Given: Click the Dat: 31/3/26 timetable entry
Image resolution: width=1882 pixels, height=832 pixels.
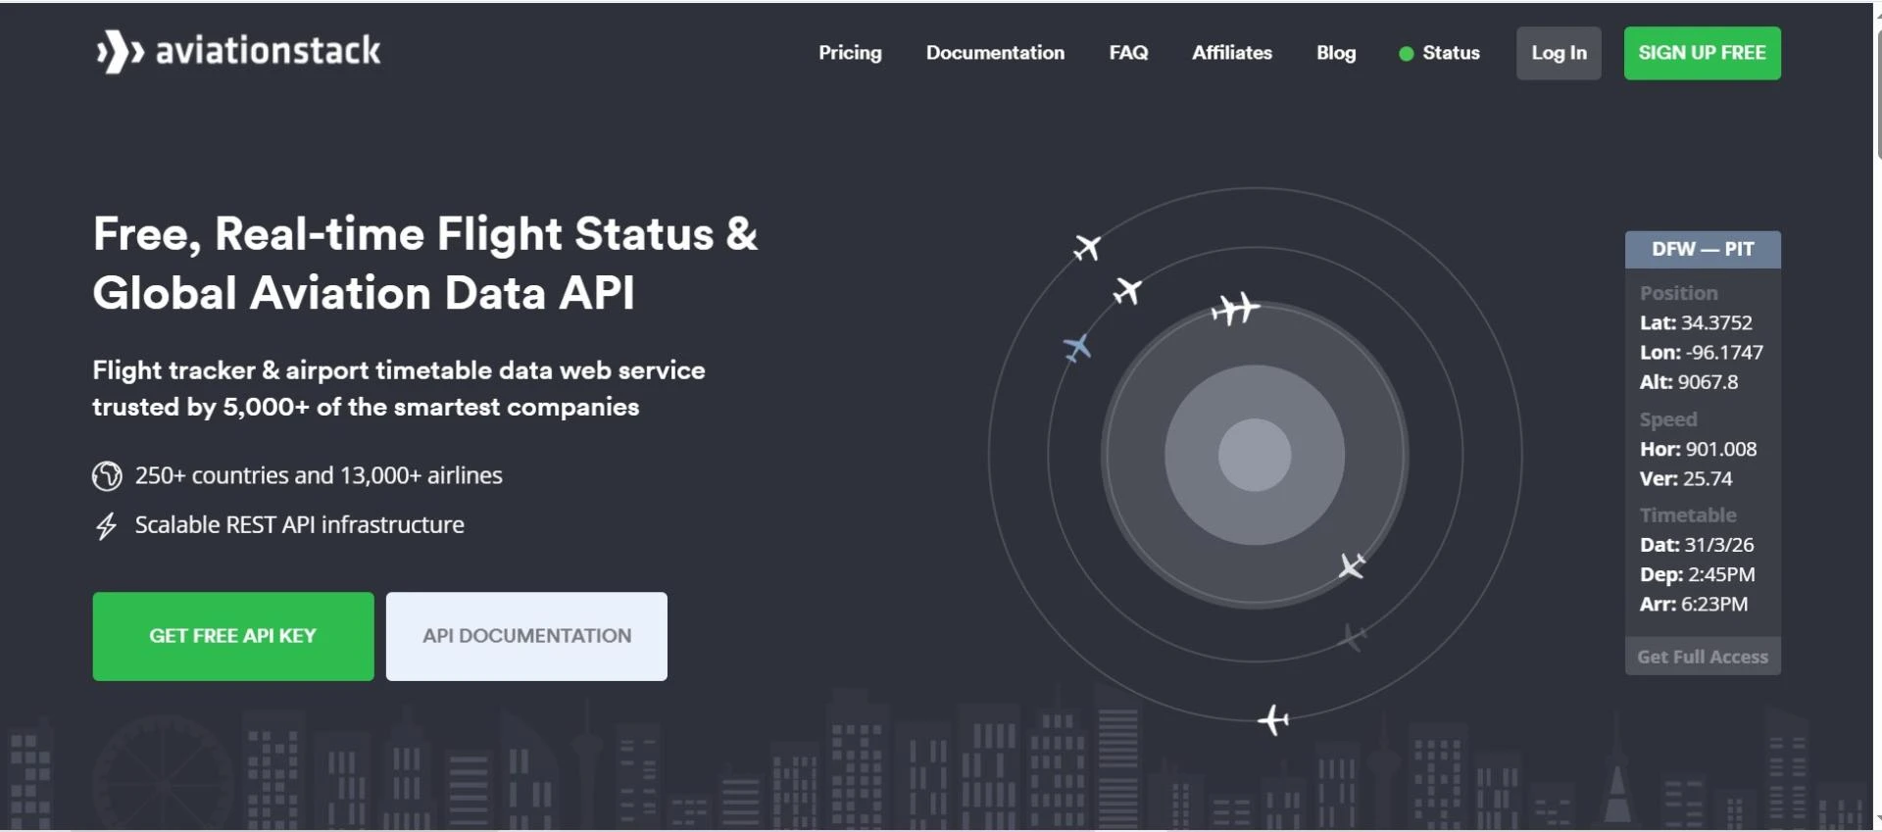Looking at the screenshot, I should coord(1697,545).
